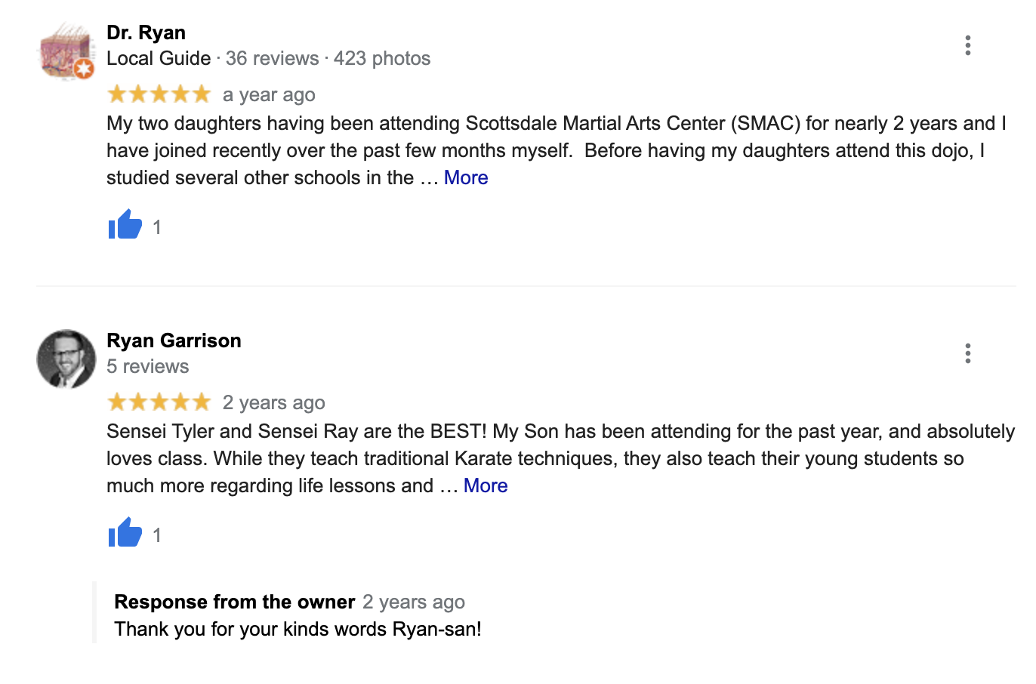1036x684 pixels.
Task: Click the Ryan Garrison reviewer name
Action: pyautogui.click(x=174, y=340)
